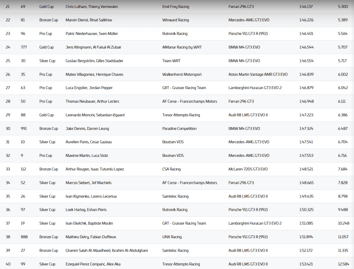Select drivers Leonardo Moncini, Sebastian Øgaard

[x=95, y=115]
